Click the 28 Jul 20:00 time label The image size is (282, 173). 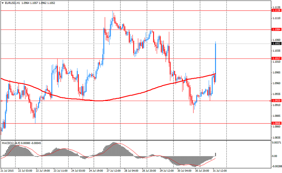[149, 171]
